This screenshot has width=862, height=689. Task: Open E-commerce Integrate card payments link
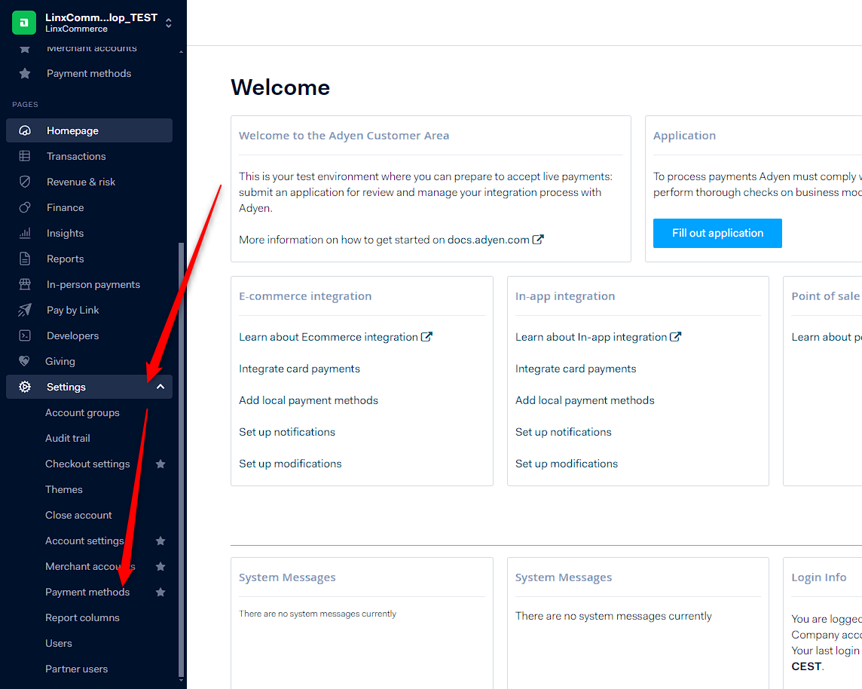[300, 369]
